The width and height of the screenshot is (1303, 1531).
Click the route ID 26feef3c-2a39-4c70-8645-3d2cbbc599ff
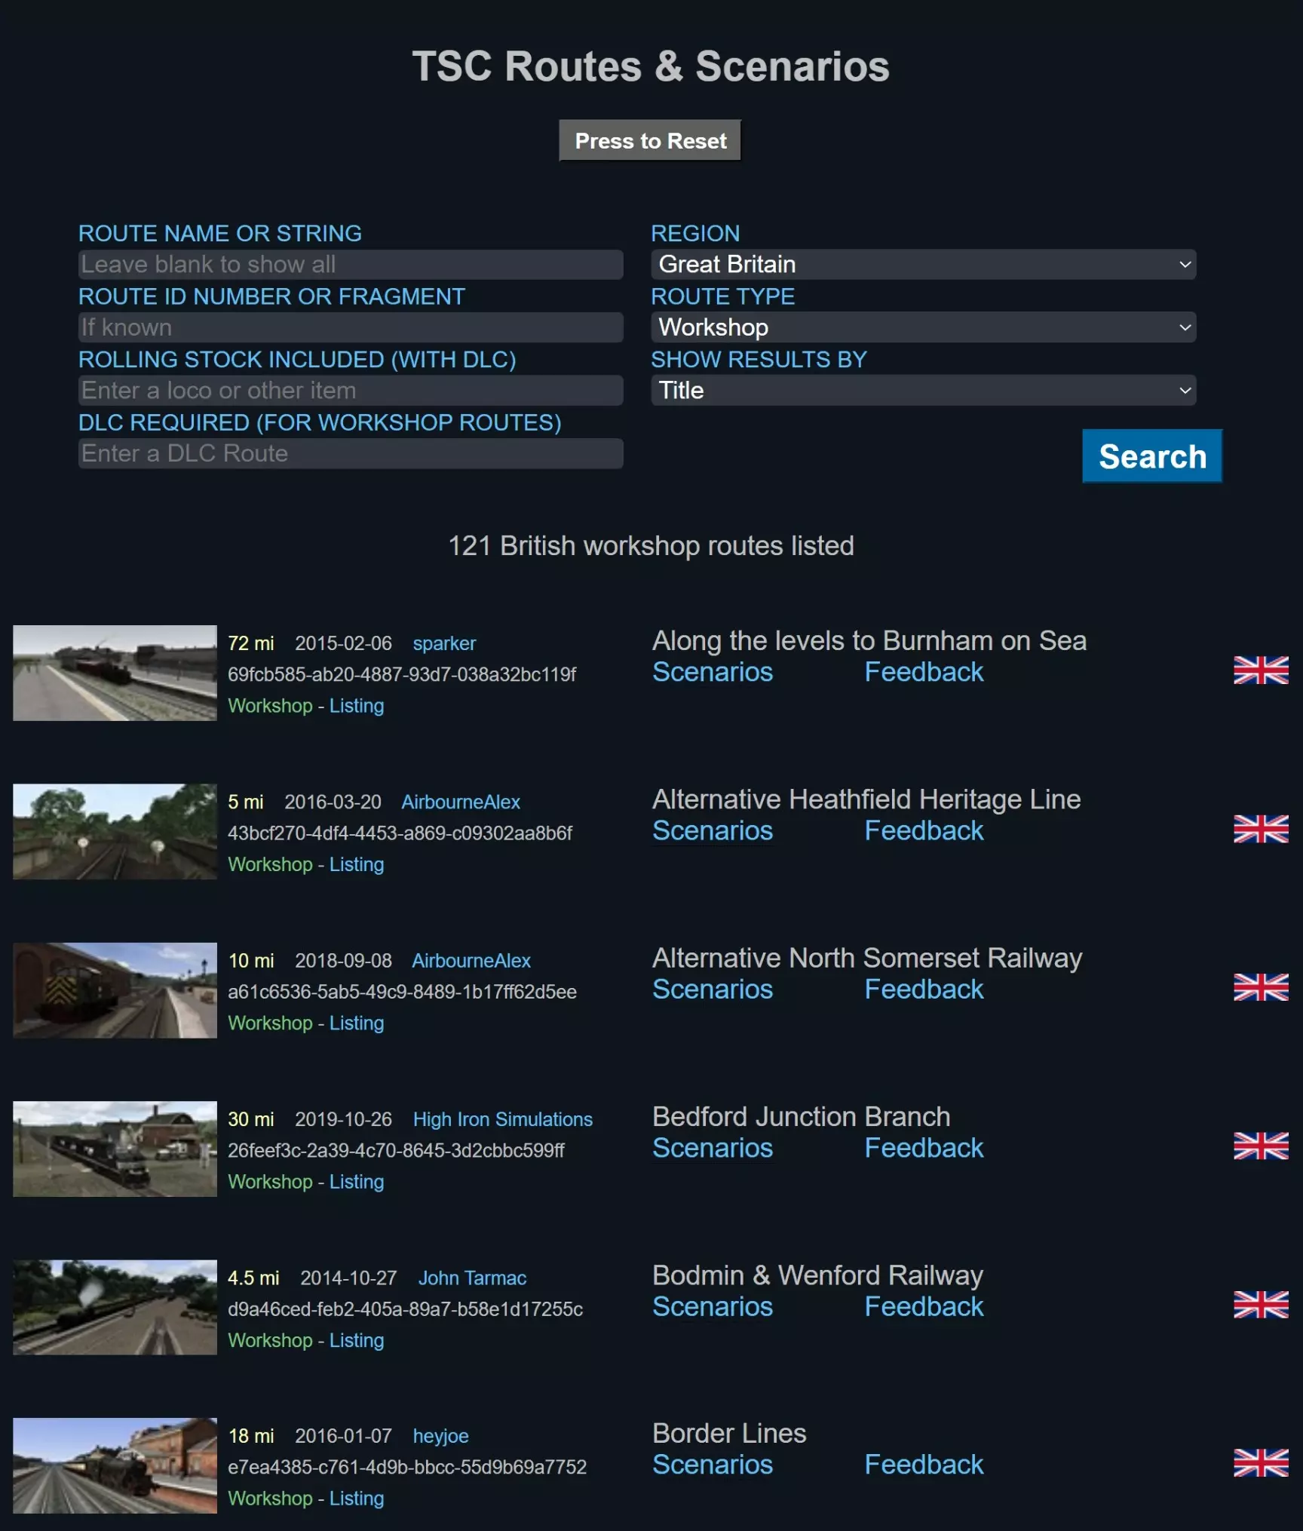(x=396, y=1150)
